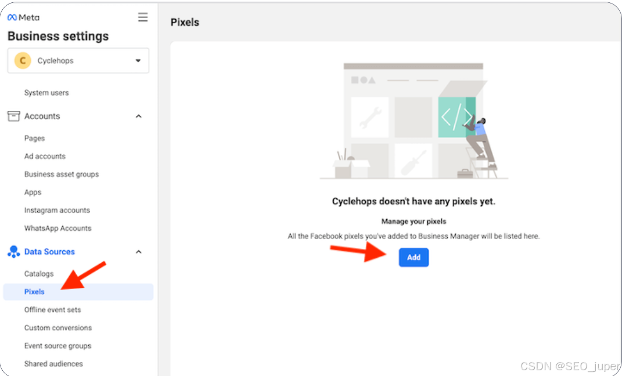Screen dimensions: 622x376
Task: Open the Cyclehops business account dropdown
Action: click(x=138, y=60)
